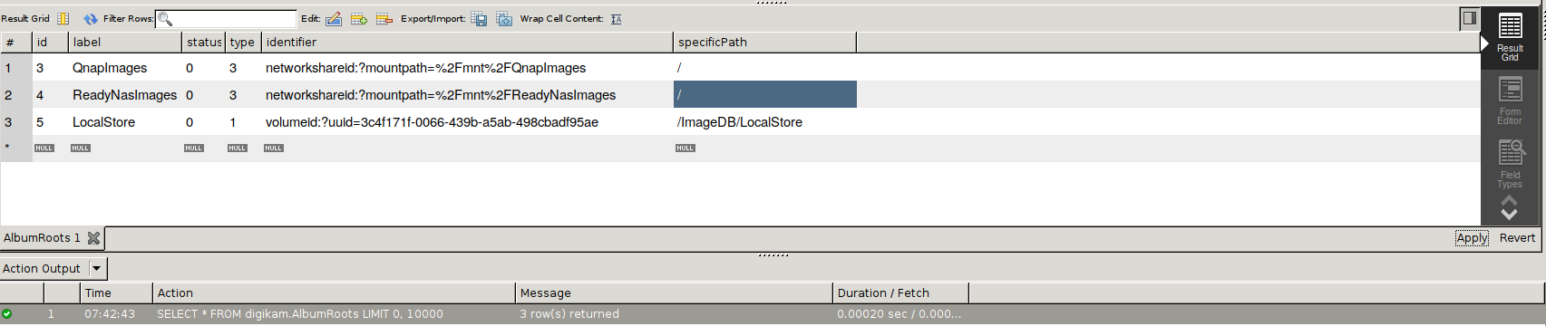Collapse result panel via side arrow
Viewport: 1546px width, 326px height.
click(1484, 43)
